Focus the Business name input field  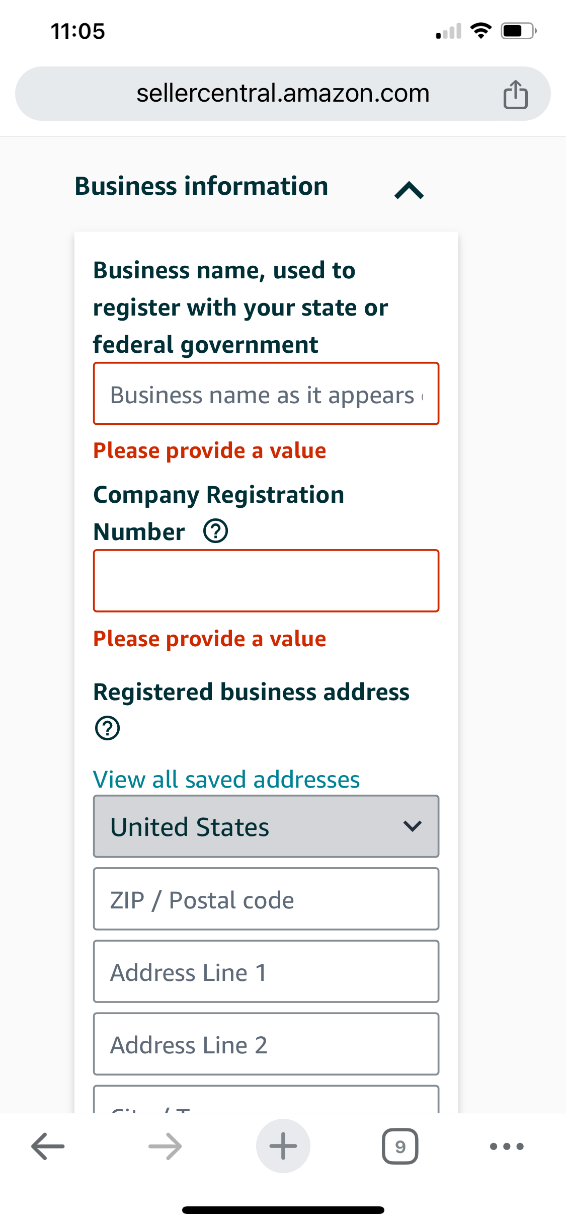tap(266, 394)
